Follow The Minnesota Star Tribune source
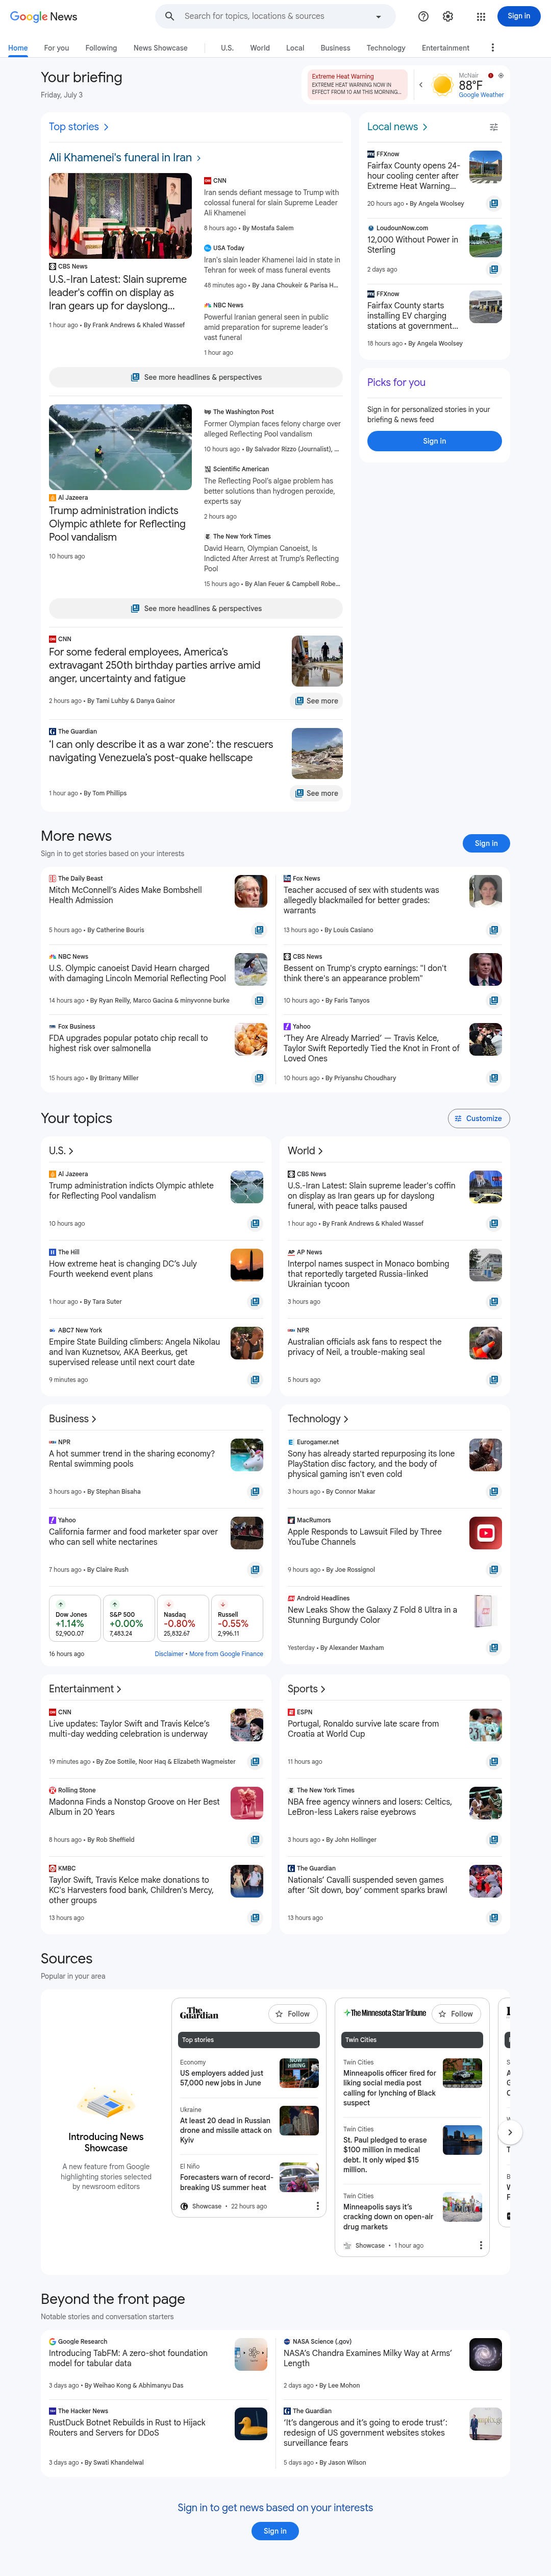The image size is (551, 2576). click(x=457, y=2014)
